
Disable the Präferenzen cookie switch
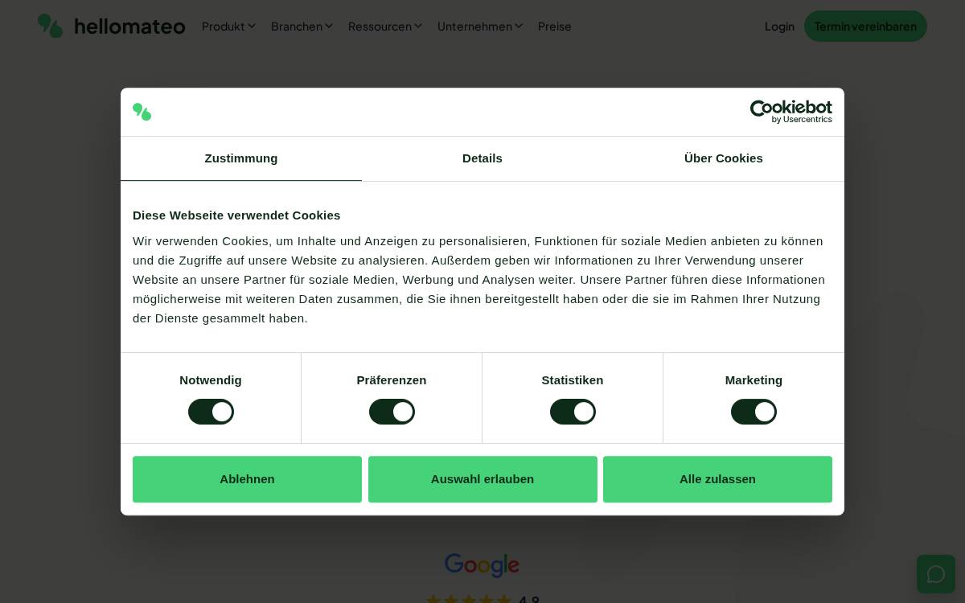click(392, 412)
